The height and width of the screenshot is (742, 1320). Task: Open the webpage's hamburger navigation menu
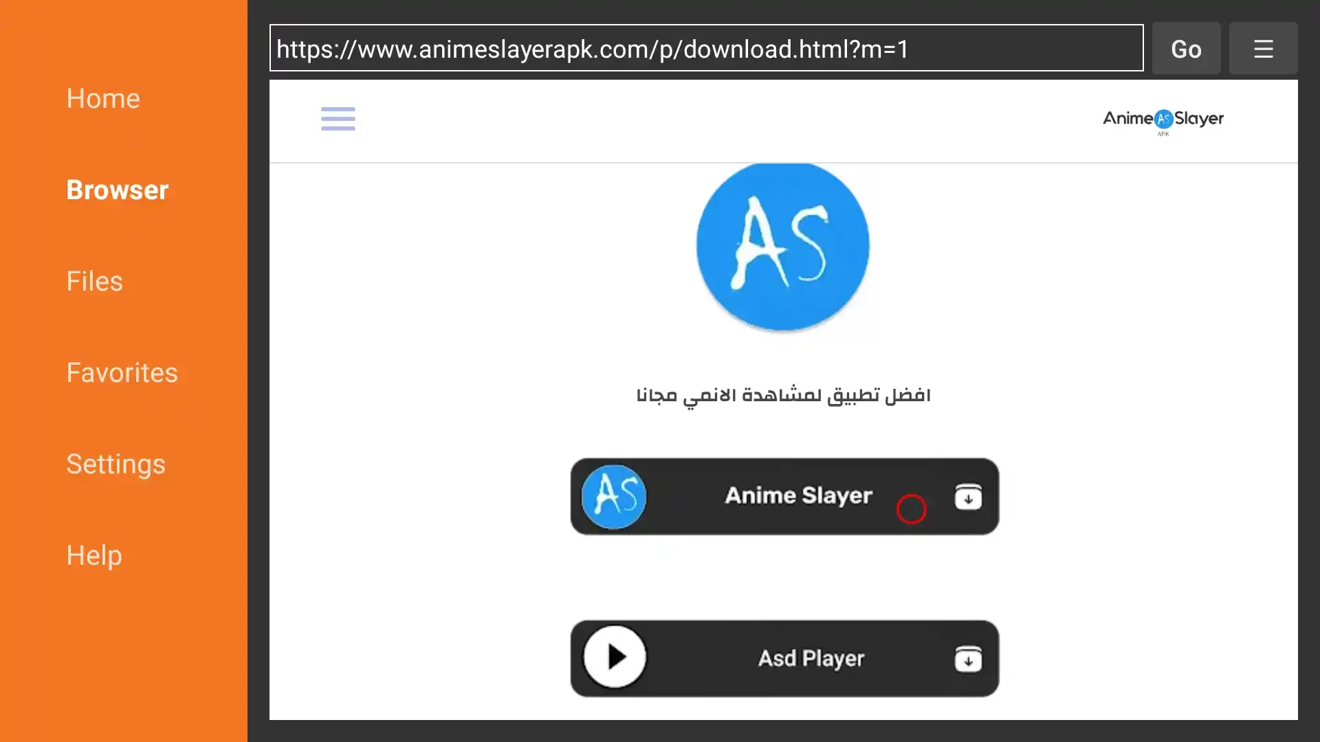tap(338, 119)
